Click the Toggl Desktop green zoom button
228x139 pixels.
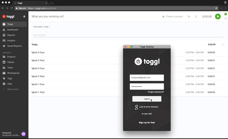tap(132, 47)
